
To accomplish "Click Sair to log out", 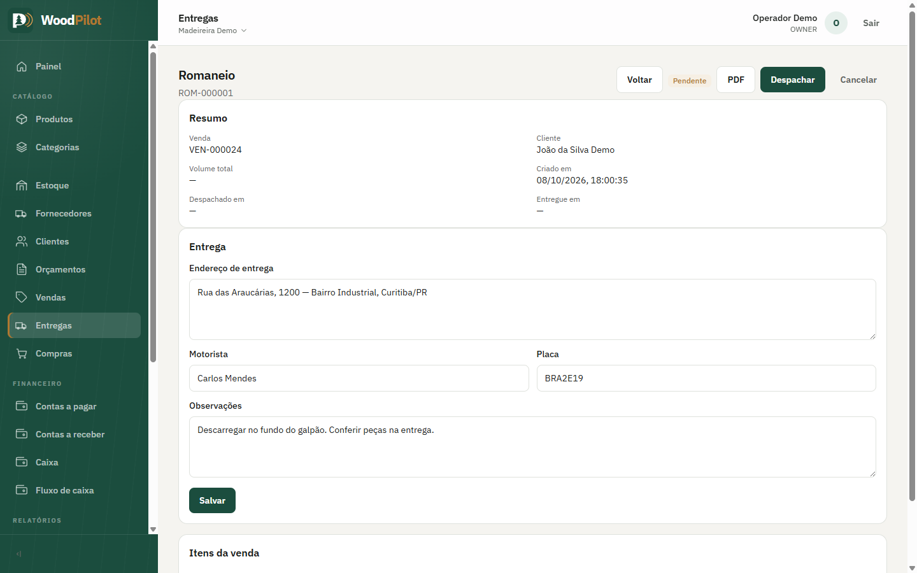I will point(871,23).
